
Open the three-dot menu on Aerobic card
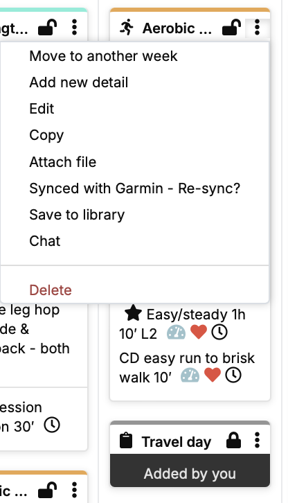coord(257,27)
